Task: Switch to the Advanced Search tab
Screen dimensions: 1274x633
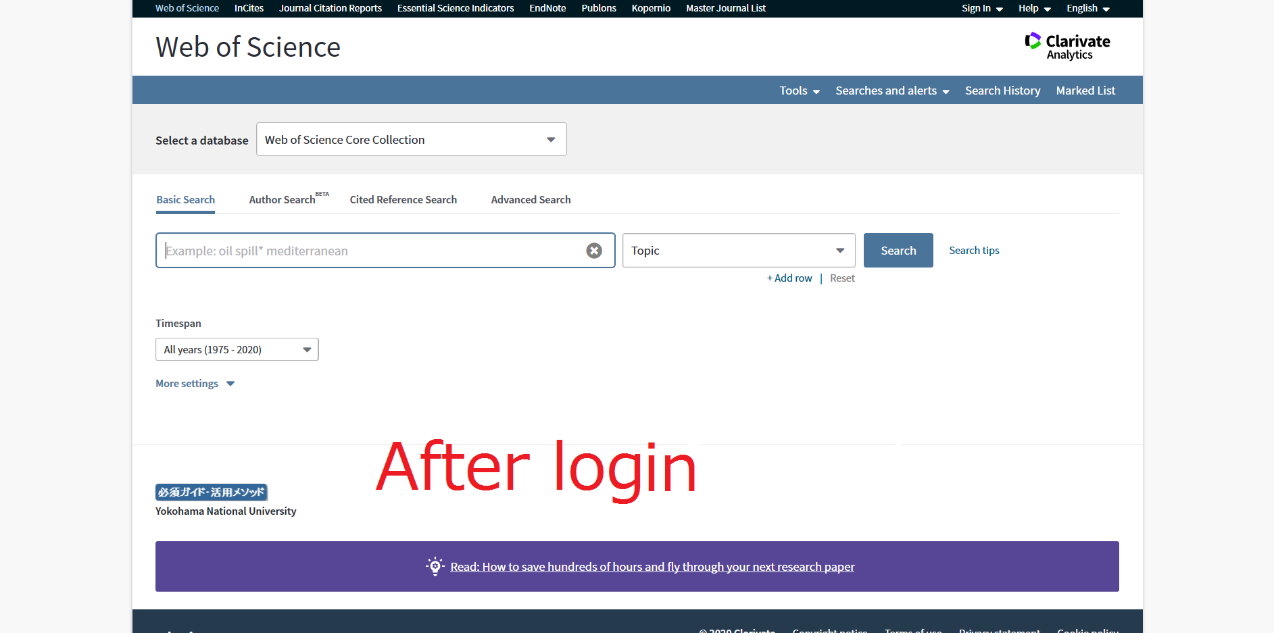Action: (531, 200)
